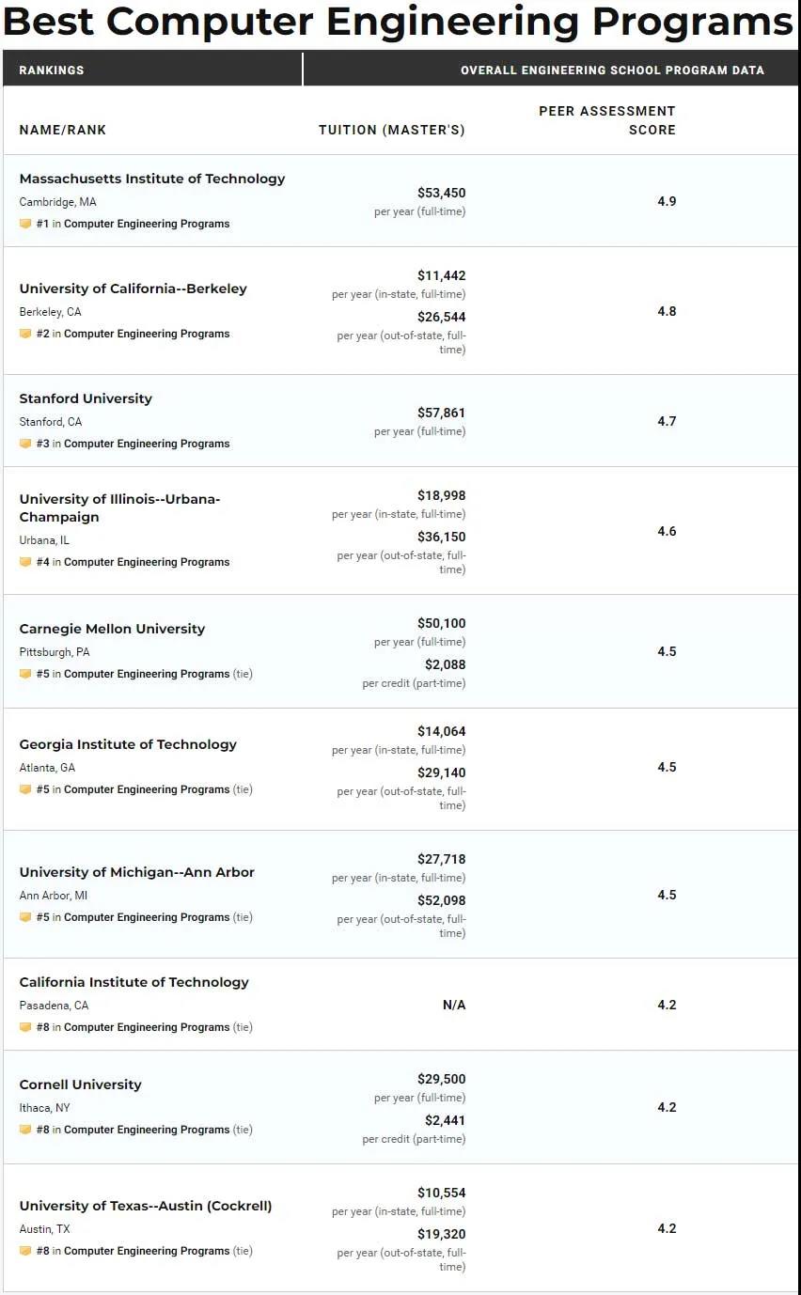Viewport: 801px width, 1295px height.
Task: Open the Stanford University link
Action: 86,398
